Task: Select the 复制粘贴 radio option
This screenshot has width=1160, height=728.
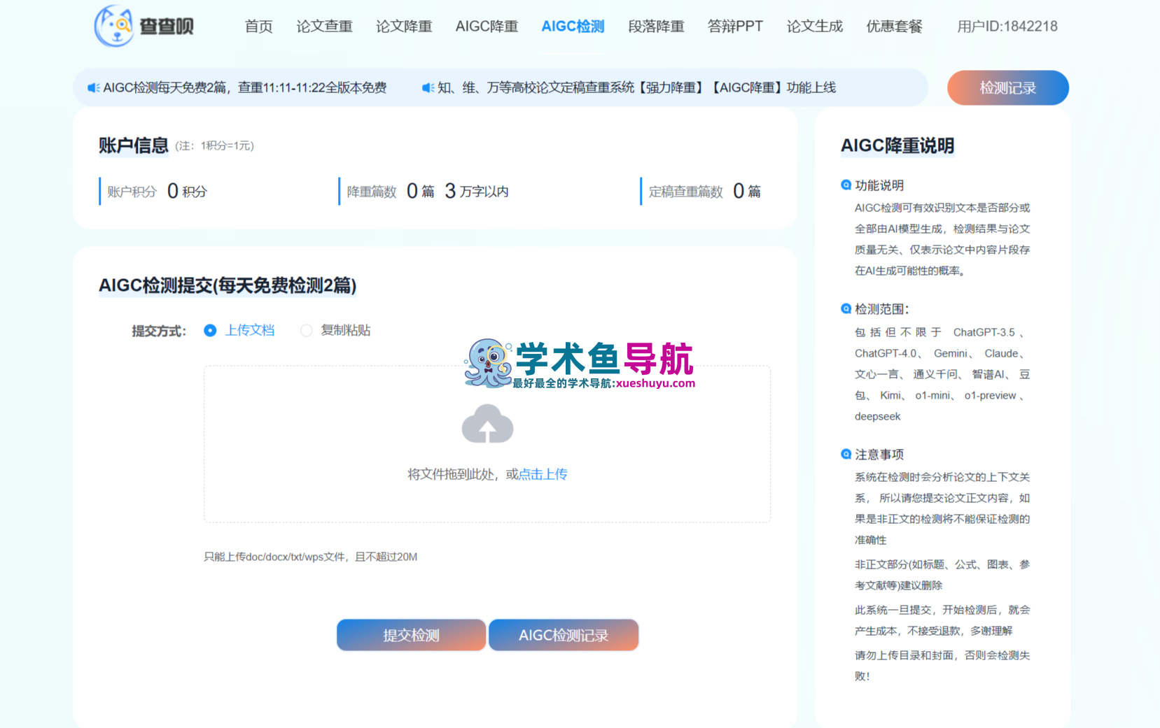Action: click(x=306, y=330)
